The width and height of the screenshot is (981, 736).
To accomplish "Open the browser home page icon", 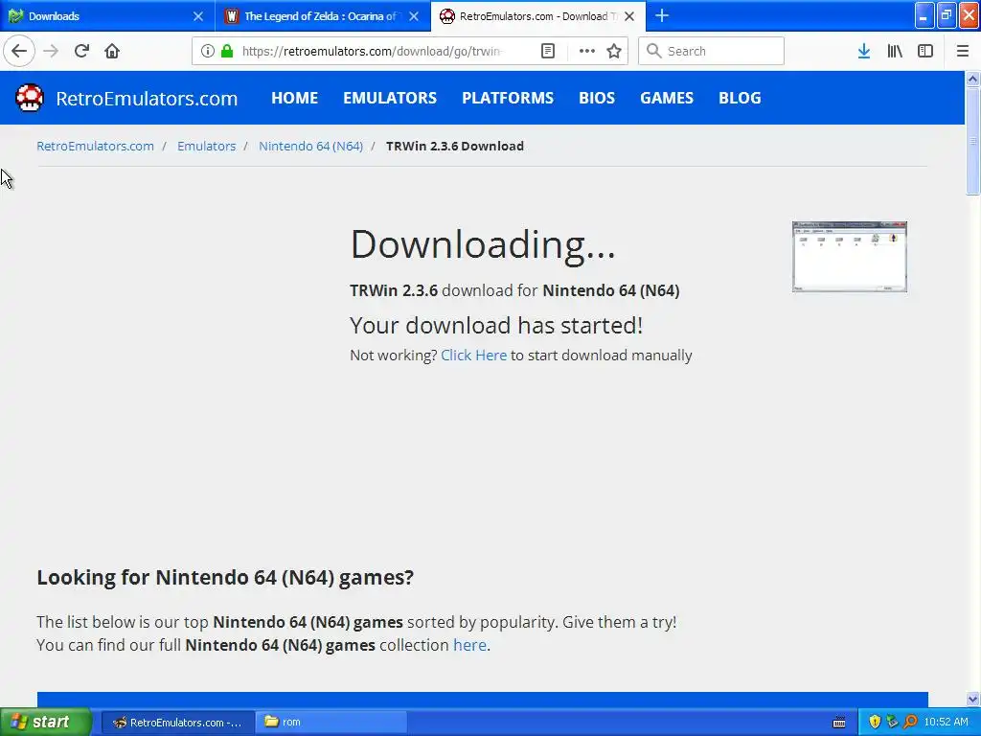I will [112, 52].
